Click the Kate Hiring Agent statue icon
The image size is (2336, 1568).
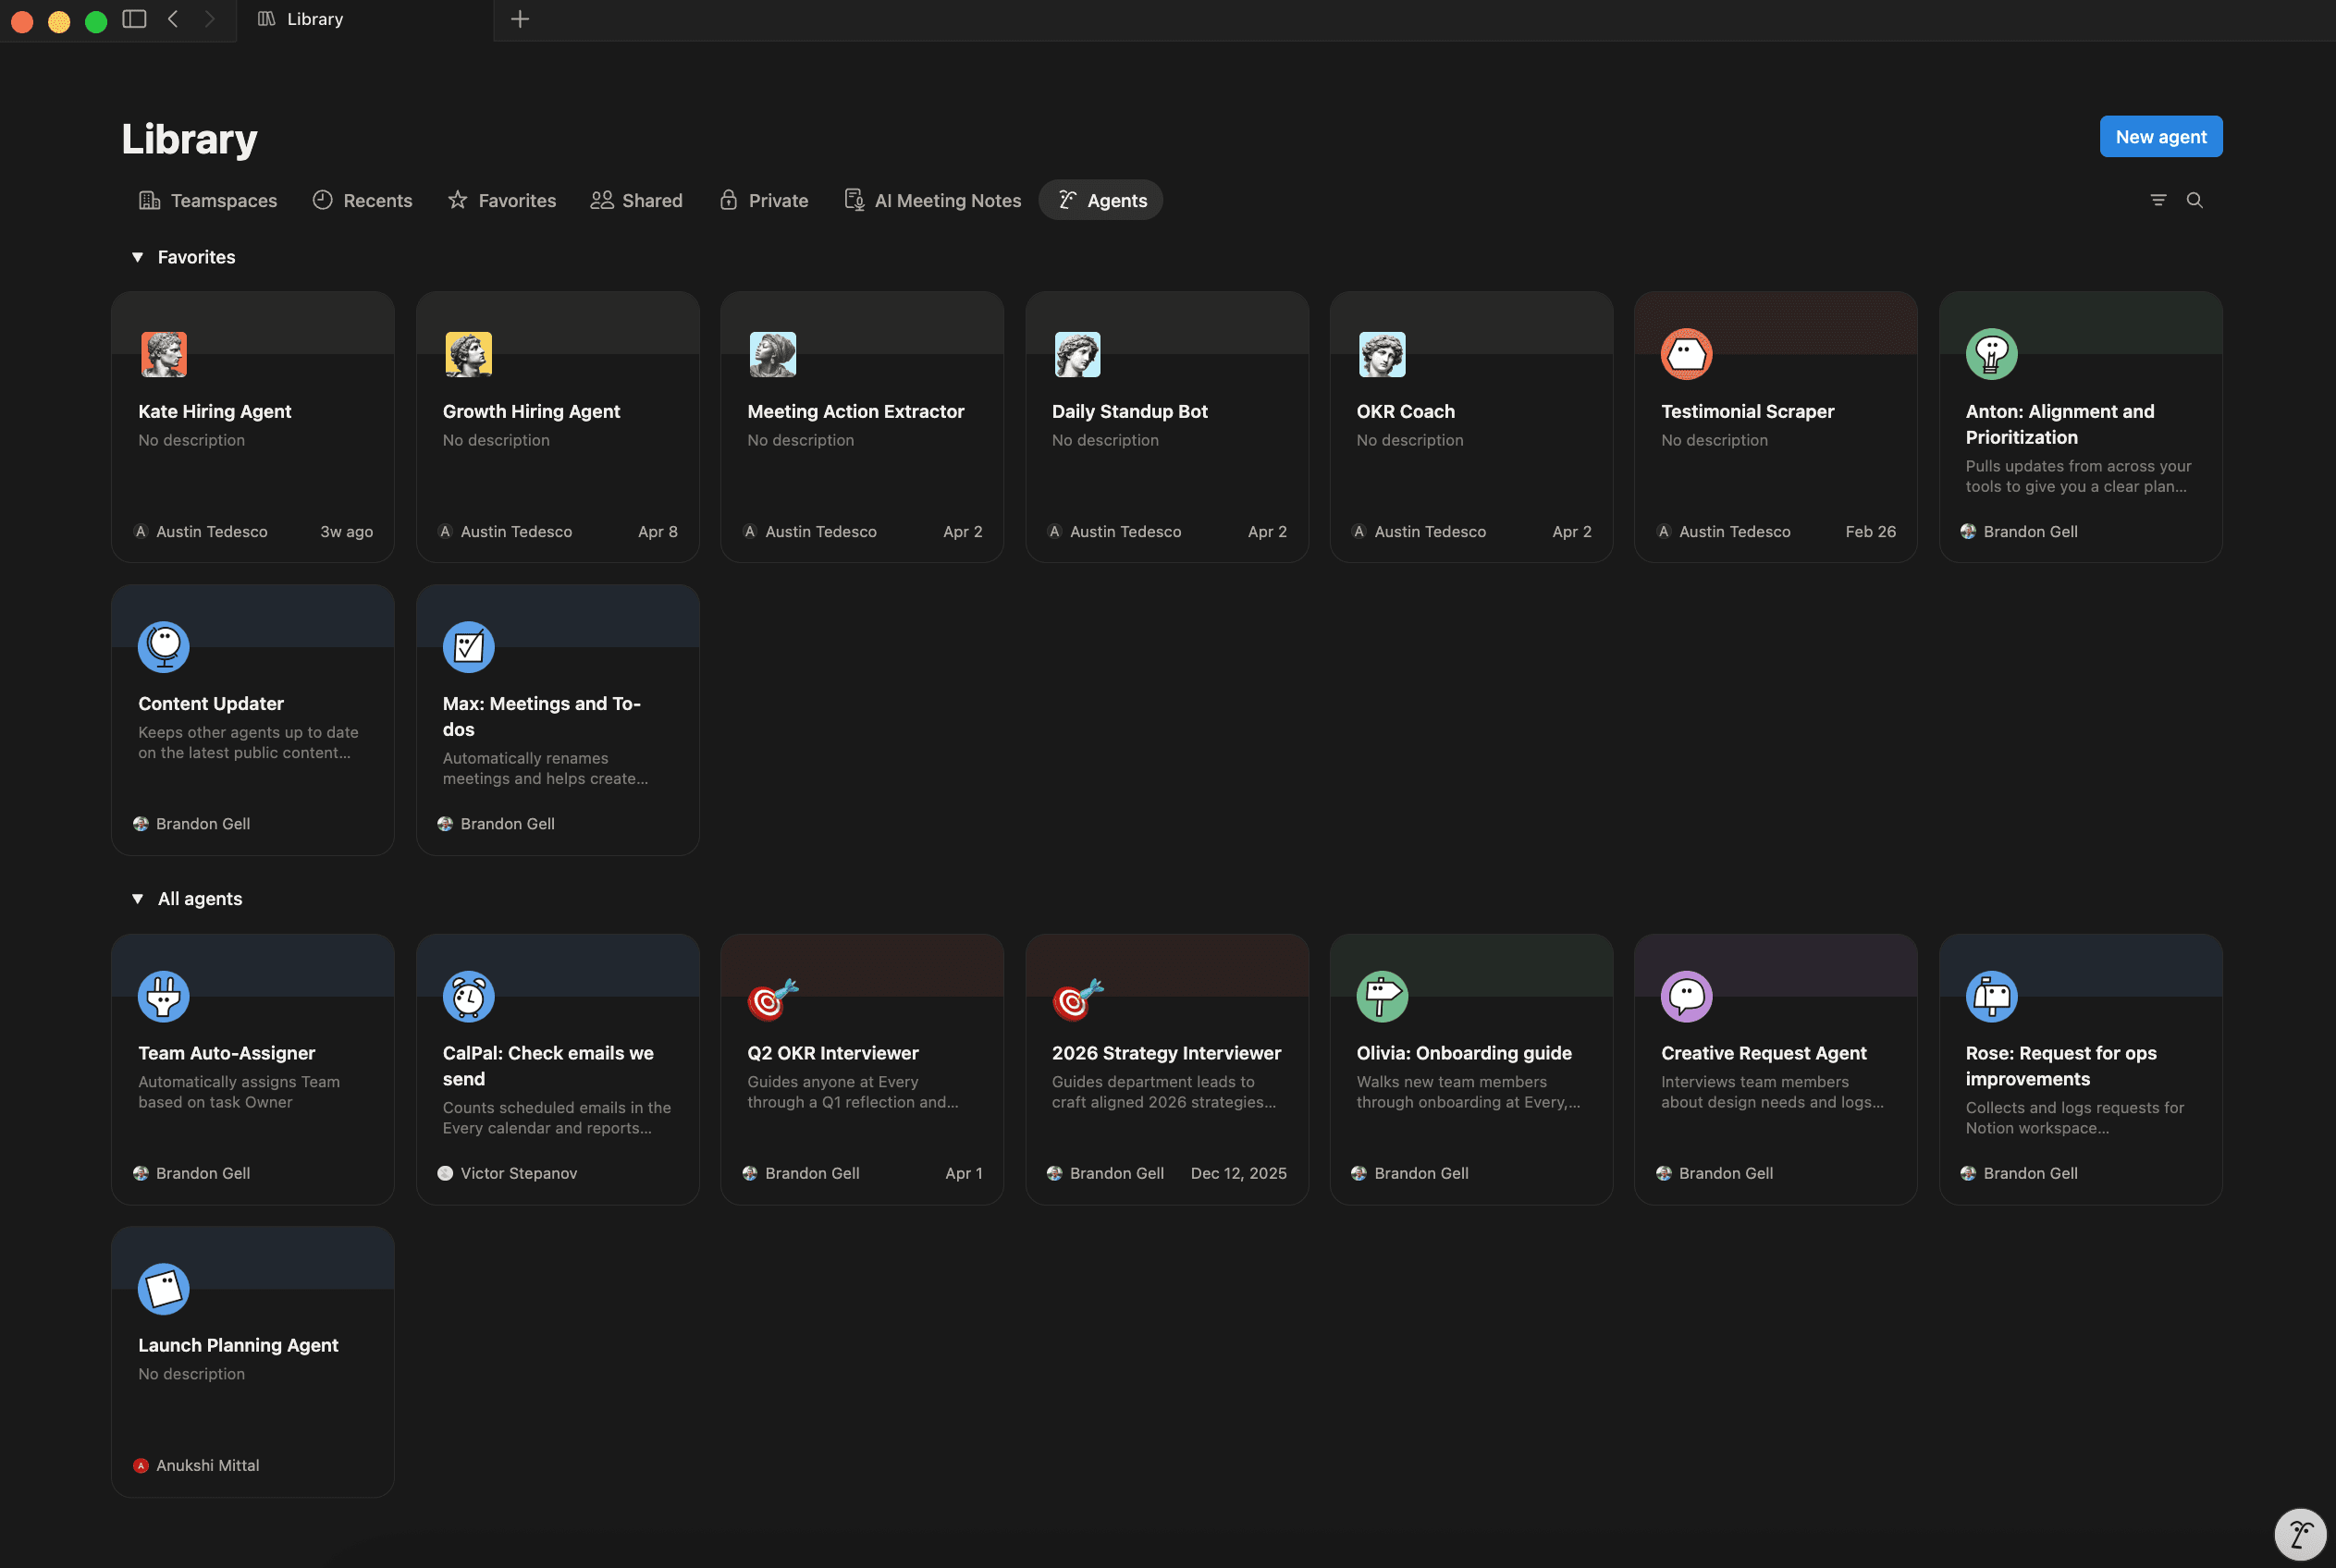163,354
